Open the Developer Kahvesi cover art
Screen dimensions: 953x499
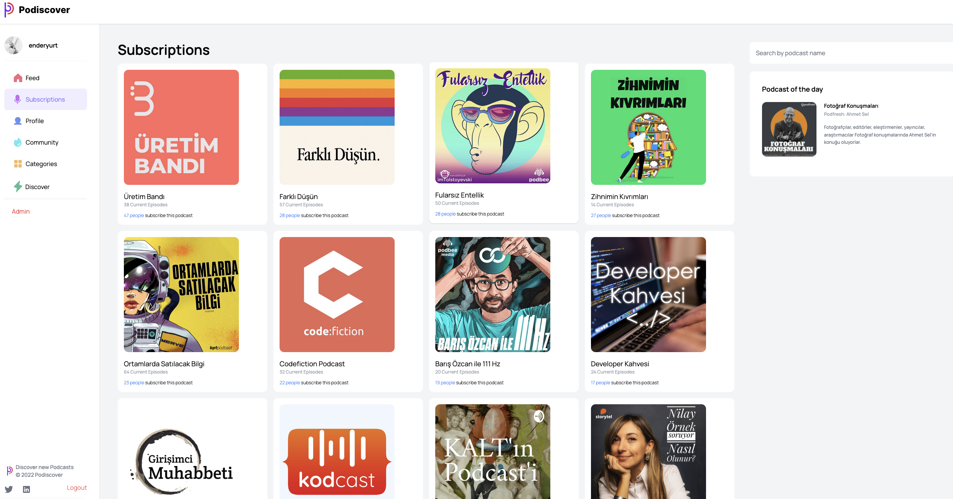649,295
